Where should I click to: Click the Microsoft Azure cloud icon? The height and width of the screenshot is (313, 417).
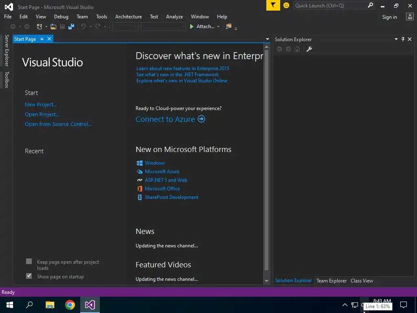(140, 172)
